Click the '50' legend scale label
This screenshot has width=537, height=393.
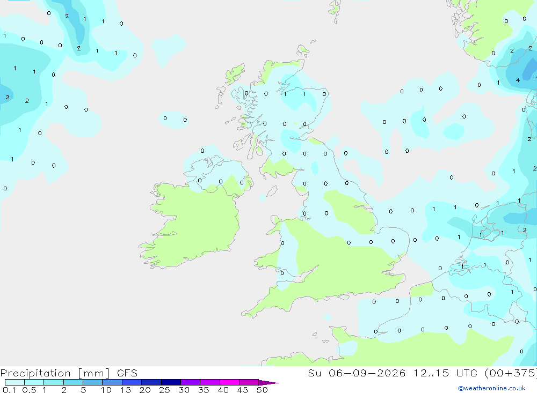263,390
